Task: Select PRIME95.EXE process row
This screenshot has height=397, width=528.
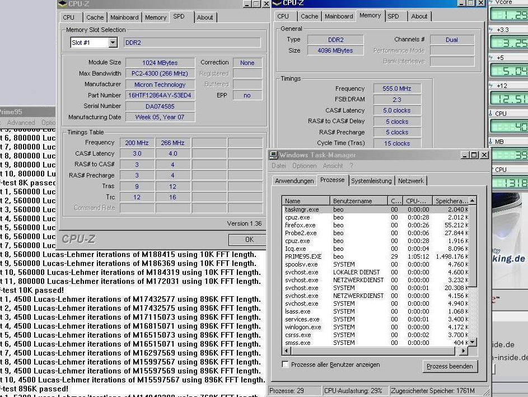Action: click(x=376, y=256)
